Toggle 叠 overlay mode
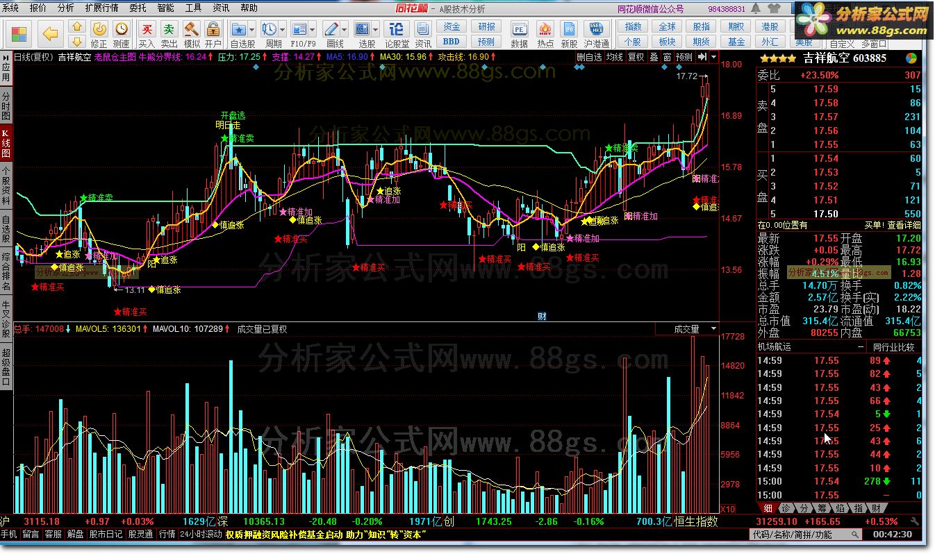This screenshot has height=554, width=935. pyautogui.click(x=654, y=57)
